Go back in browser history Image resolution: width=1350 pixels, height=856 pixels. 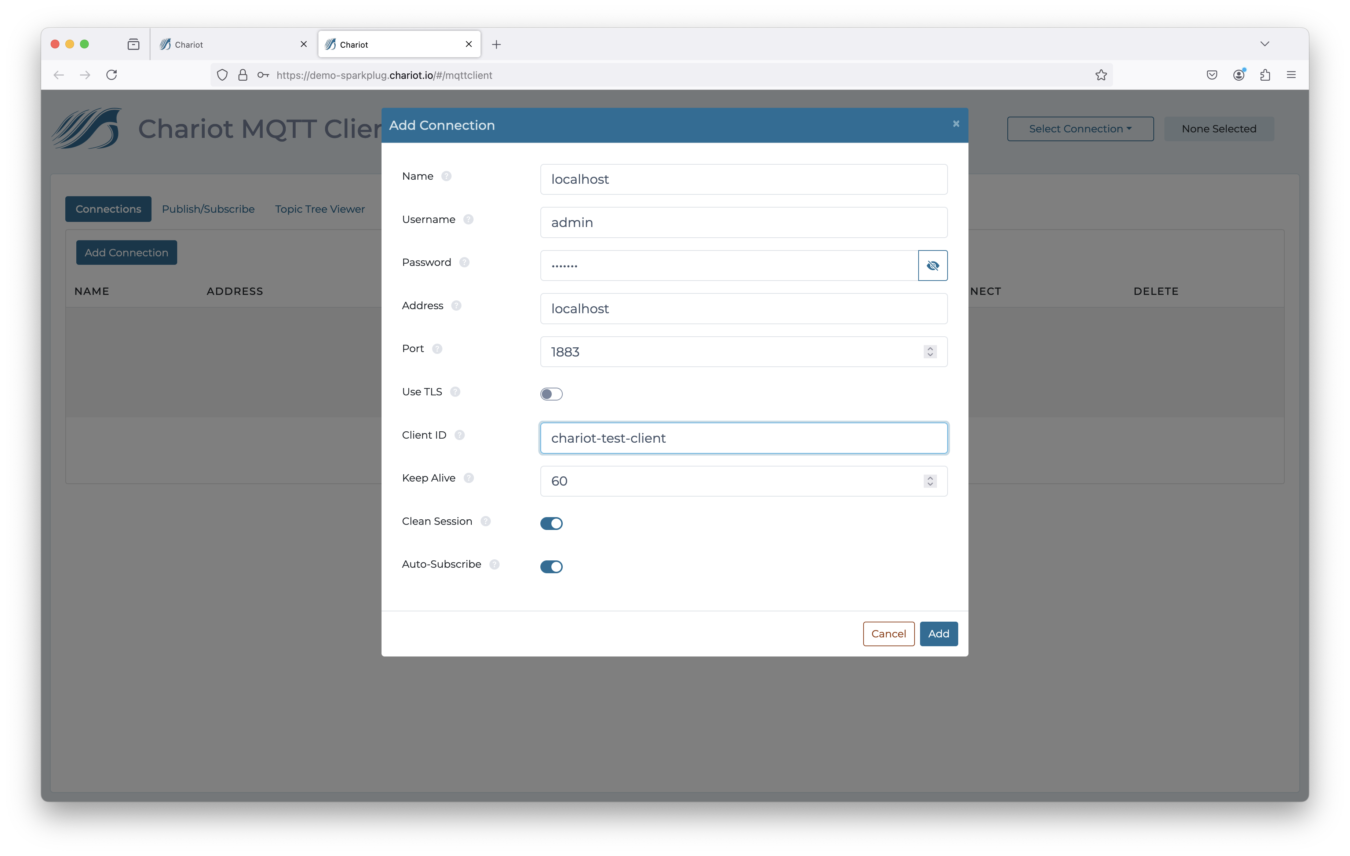[x=59, y=74]
